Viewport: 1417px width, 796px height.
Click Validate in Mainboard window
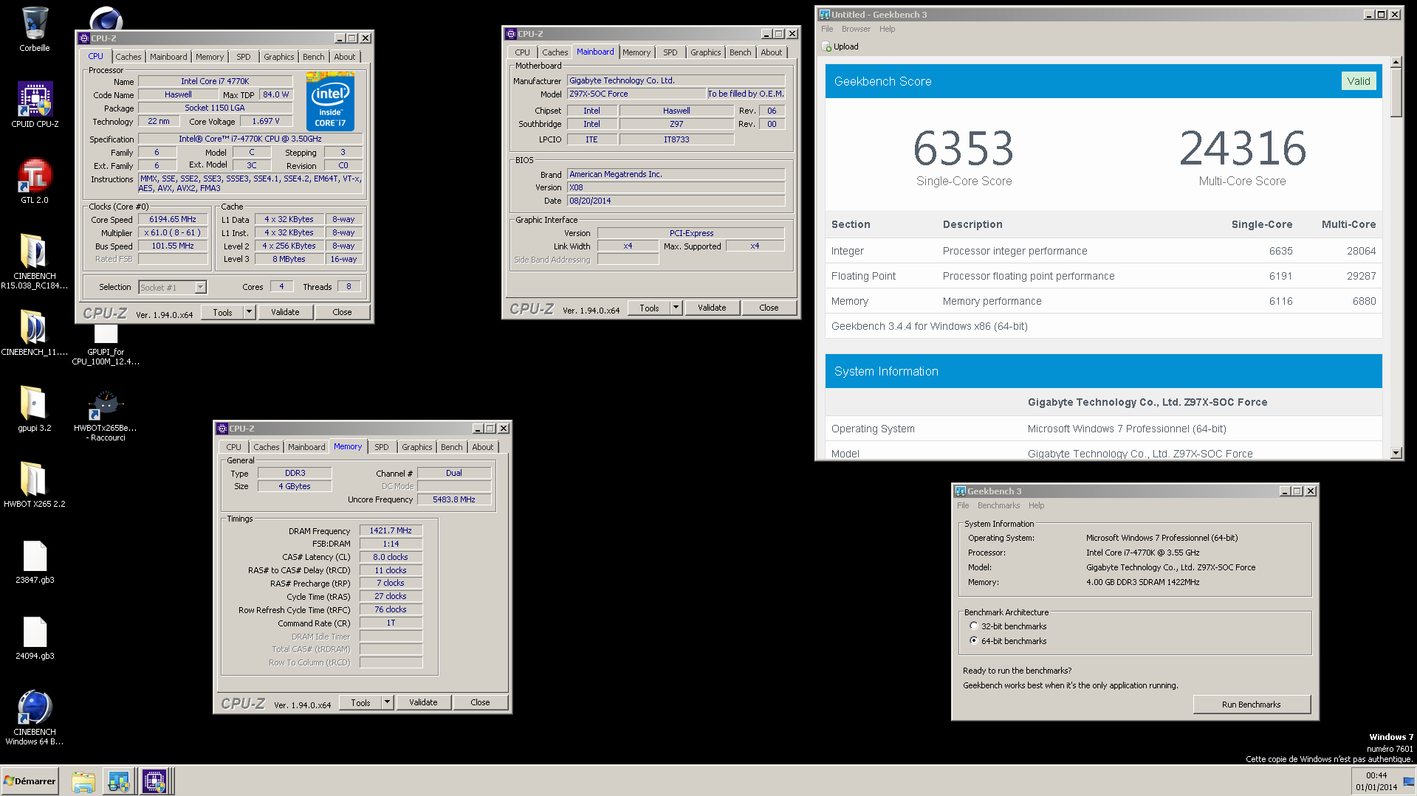[712, 308]
